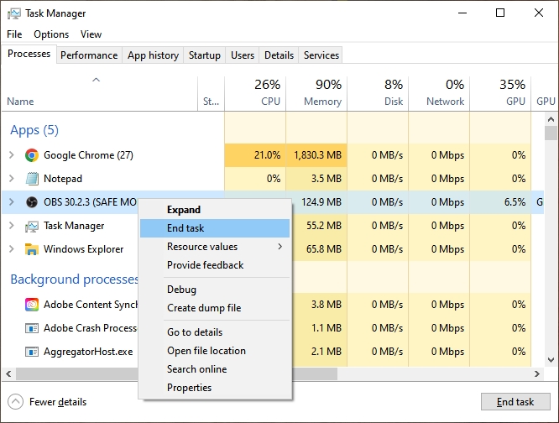The image size is (559, 423).
Task: Expand the Windows Explorer process group
Action: pos(12,249)
